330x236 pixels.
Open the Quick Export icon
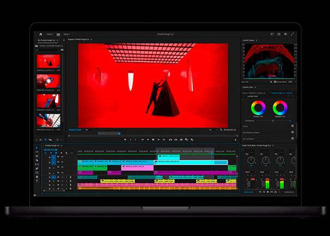[279, 34]
